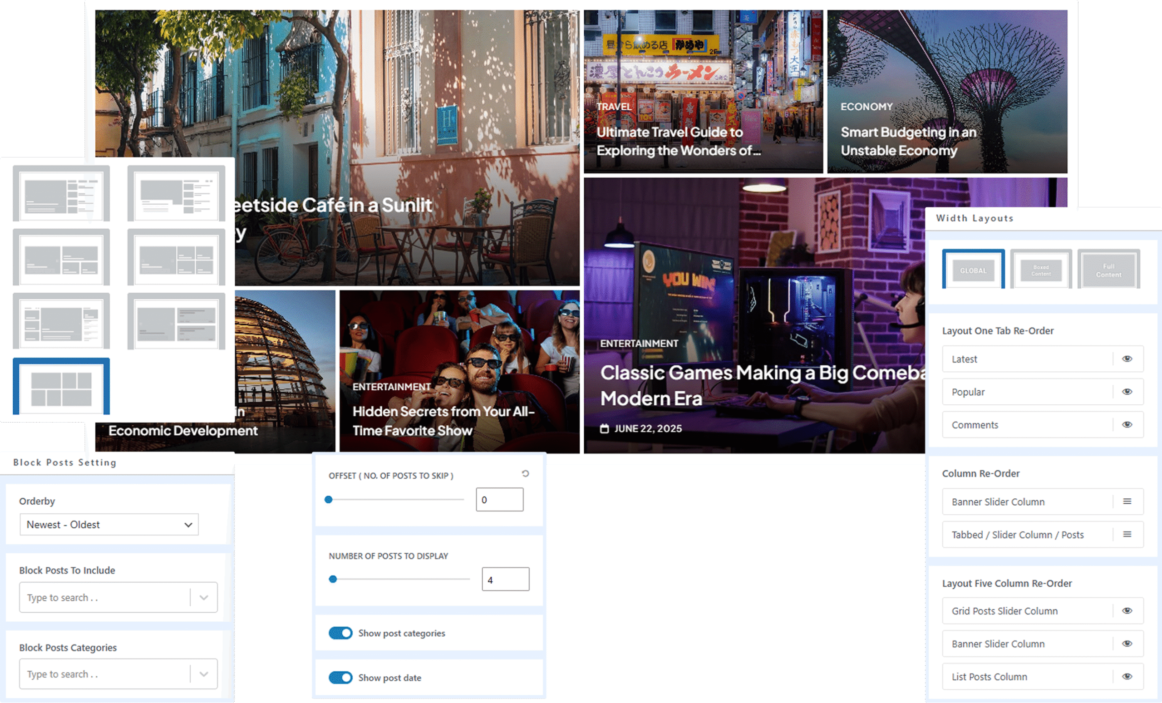Click drag handle for Tabbed / Slider Column
Screen dimensions: 1162x703
tap(1127, 534)
